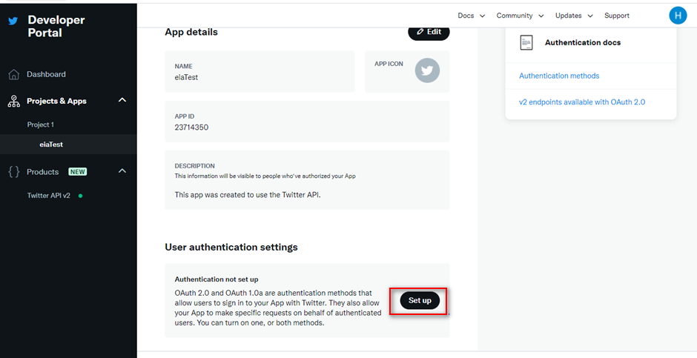Screen dimensions: 697x358
Task: Click the app icon Twitter bird avatar
Action: (427, 70)
